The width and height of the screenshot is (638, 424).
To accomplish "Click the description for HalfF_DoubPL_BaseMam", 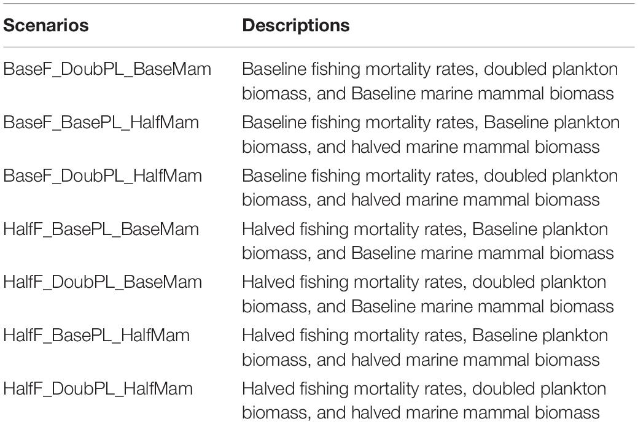I will pyautogui.click(x=428, y=294).
